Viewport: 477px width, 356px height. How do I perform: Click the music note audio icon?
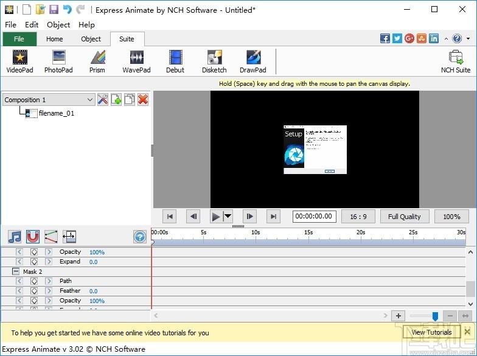pos(15,236)
